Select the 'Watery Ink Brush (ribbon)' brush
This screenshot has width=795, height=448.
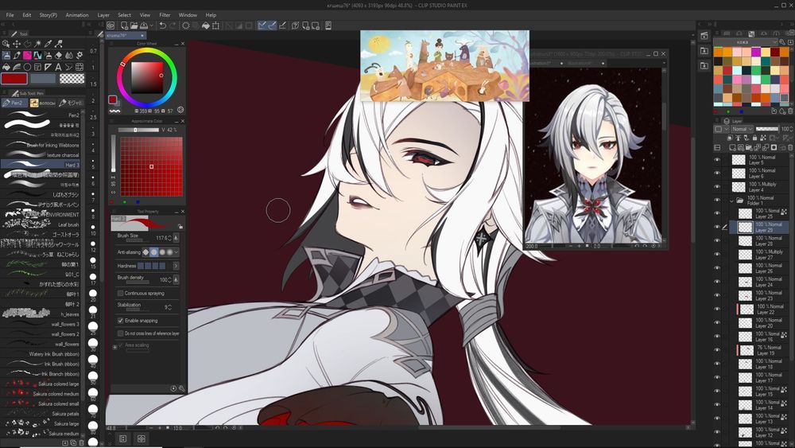41,353
